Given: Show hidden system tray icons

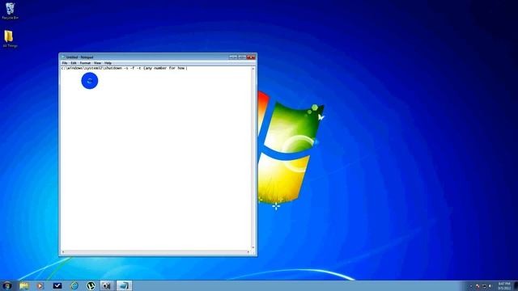Looking at the screenshot, I should click(471, 285).
